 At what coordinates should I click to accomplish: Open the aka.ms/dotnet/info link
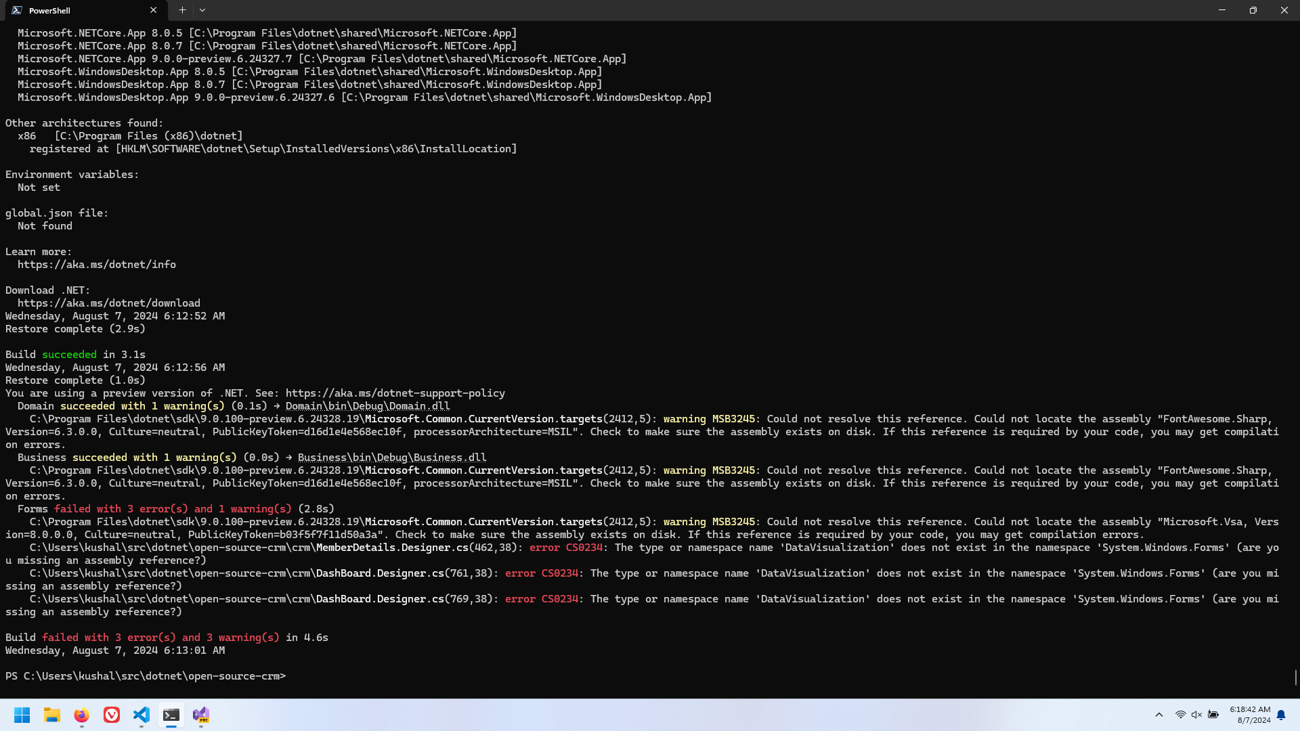[x=97, y=265]
